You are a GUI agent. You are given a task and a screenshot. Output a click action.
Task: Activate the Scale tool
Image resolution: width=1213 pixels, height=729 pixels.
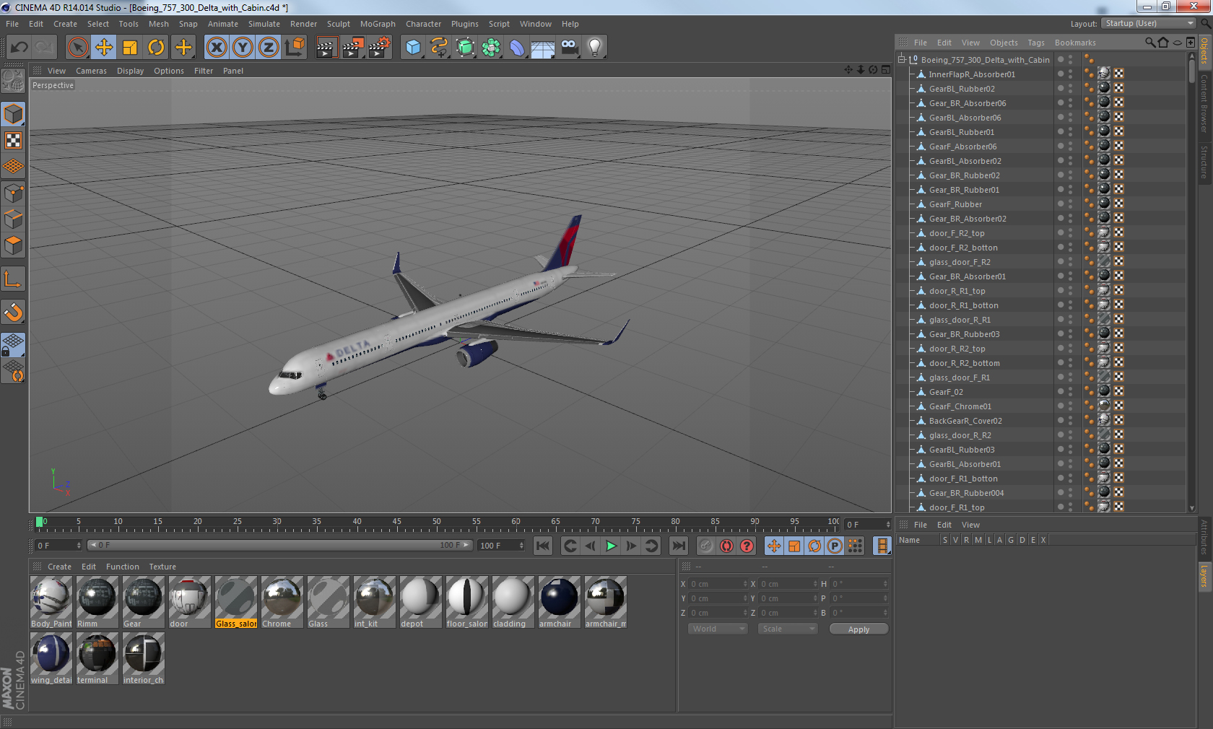coord(130,48)
